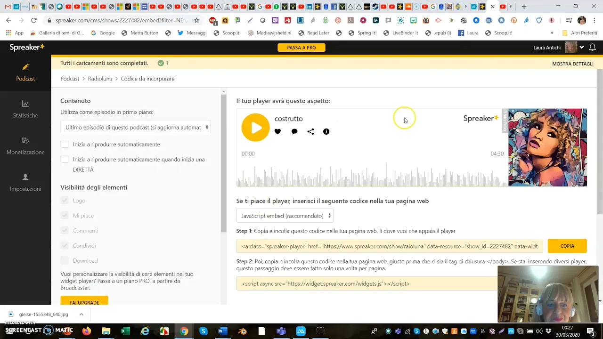Image resolution: width=603 pixels, height=339 pixels.
Task: Enable autoplay quando inizia una DIRETTA checkbox
Action: pyautogui.click(x=65, y=159)
